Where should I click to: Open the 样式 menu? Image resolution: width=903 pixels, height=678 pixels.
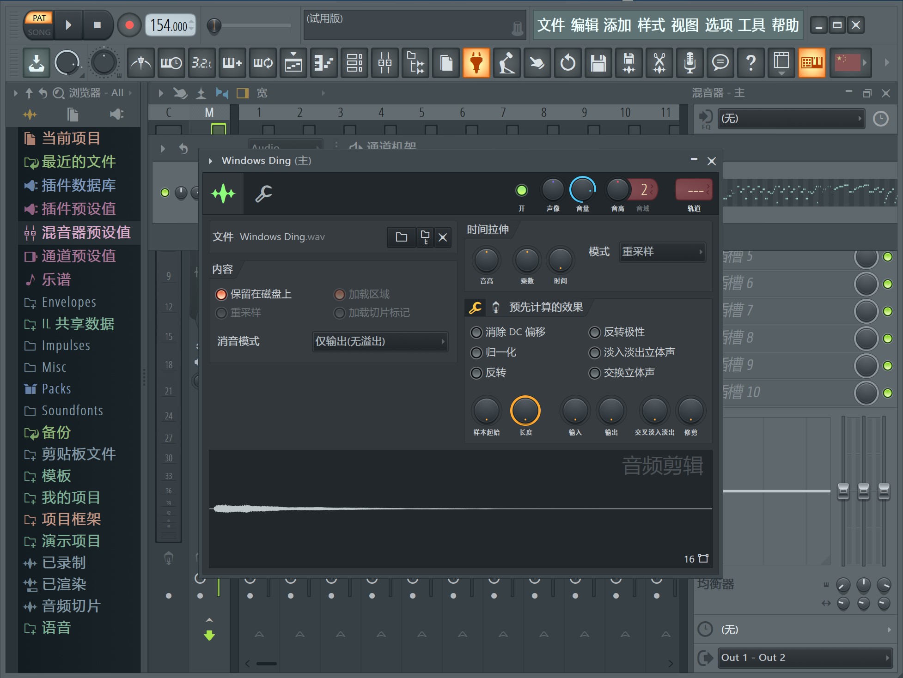pyautogui.click(x=651, y=25)
